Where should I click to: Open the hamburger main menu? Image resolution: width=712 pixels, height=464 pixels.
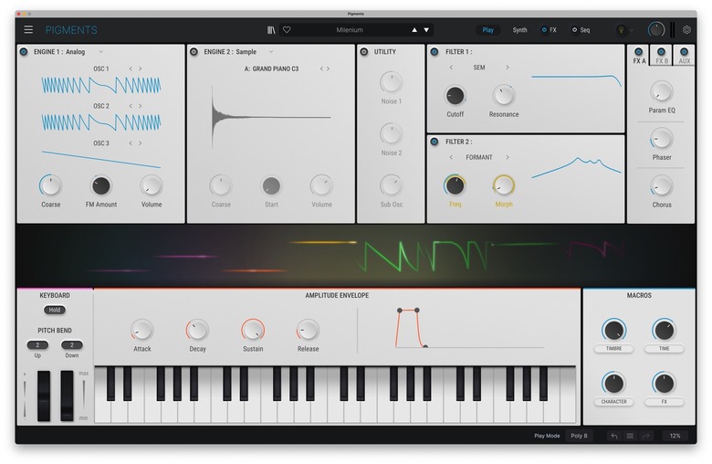pos(28,30)
